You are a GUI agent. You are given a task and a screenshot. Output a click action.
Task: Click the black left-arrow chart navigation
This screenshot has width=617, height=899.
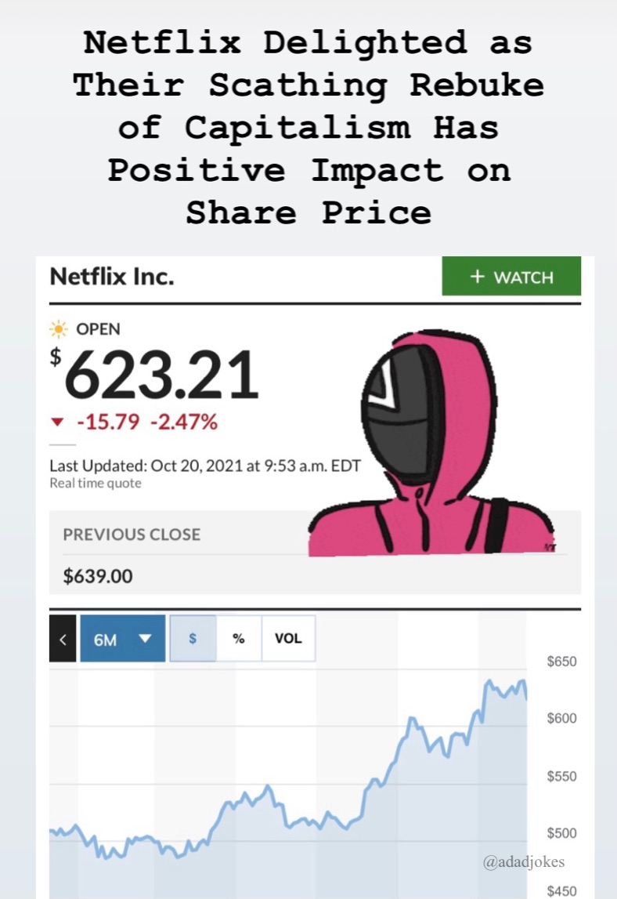63,639
